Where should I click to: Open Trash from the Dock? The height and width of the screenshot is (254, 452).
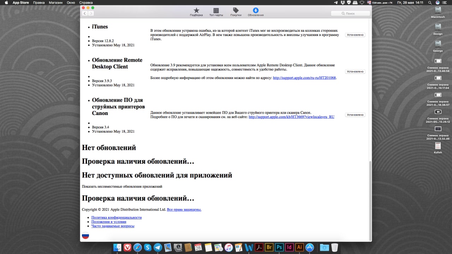click(334, 247)
